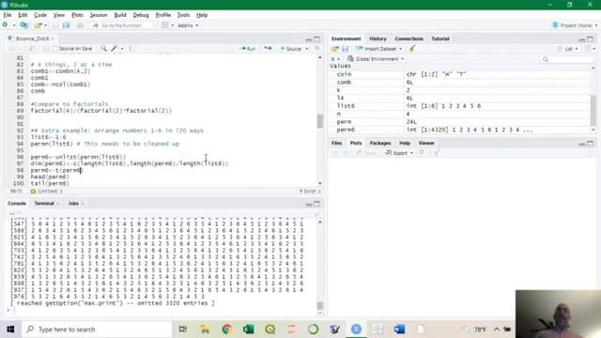Click the Create Project icon
This screenshot has height=338, width=601.
23,25
